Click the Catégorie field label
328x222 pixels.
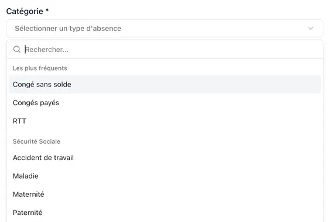[x=25, y=11]
